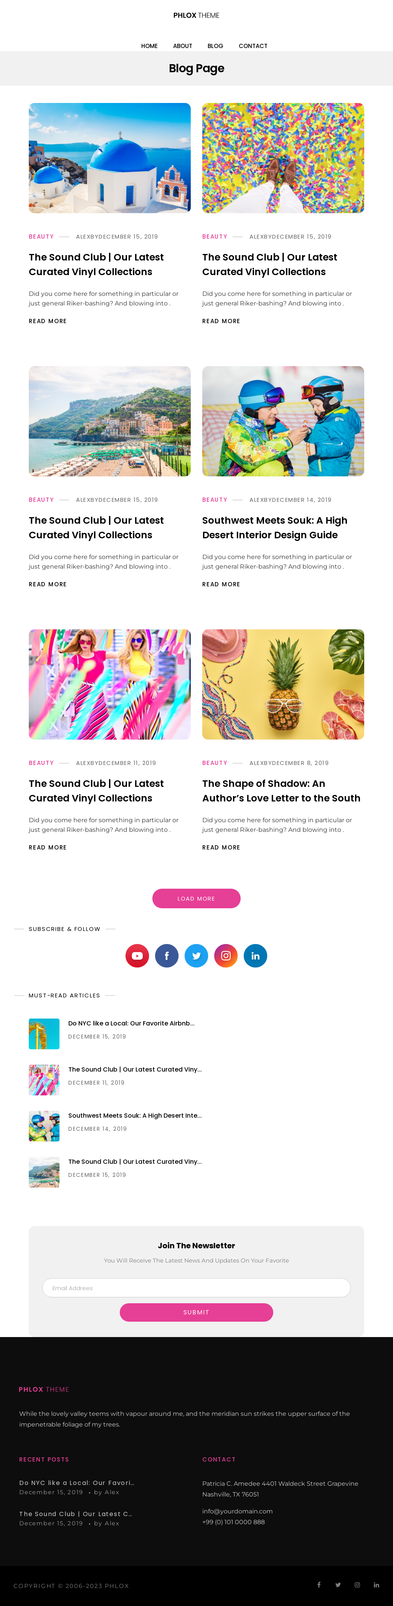Open the LinkedIn circle icon

coord(255,955)
